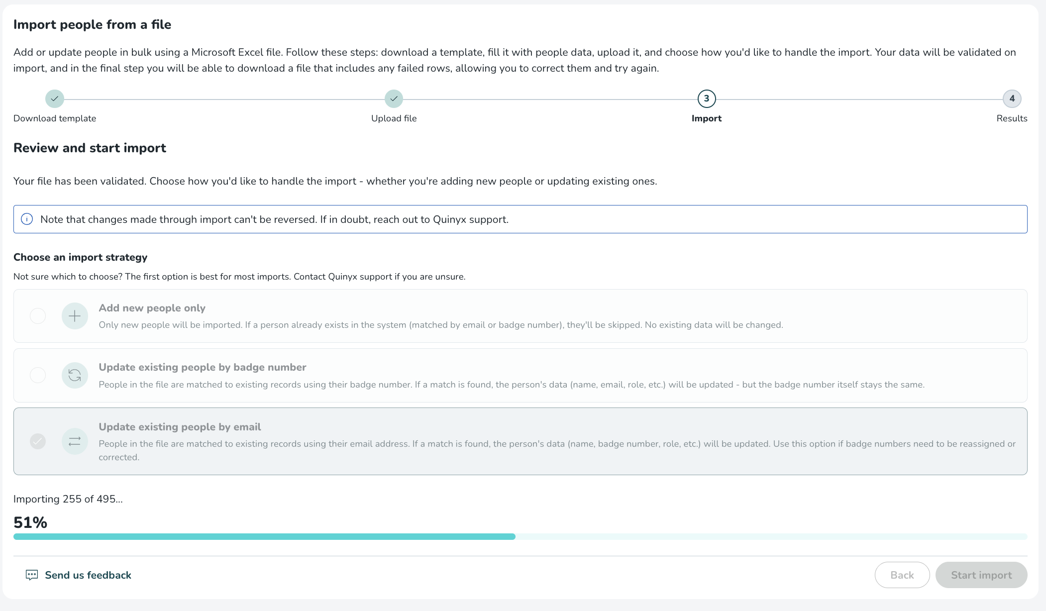Viewport: 1046px width, 611px height.
Task: Click the Results step label
Action: (x=1012, y=118)
